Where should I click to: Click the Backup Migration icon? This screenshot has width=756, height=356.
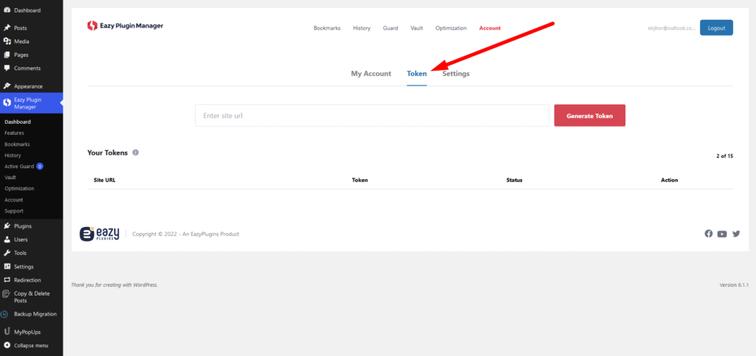click(4, 314)
